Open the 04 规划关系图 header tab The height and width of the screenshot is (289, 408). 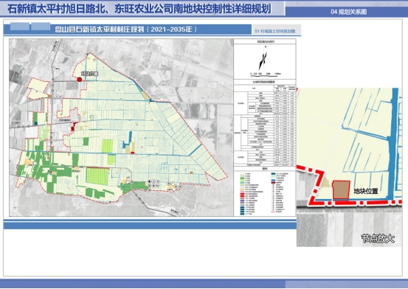[349, 12]
